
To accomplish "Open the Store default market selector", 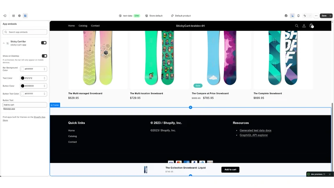I will click(x=154, y=16).
